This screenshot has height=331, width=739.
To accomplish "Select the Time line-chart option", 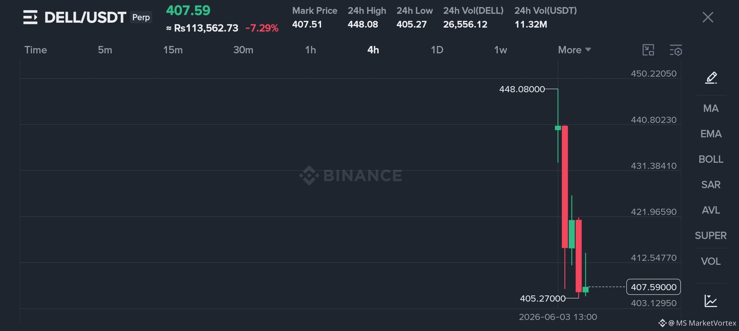I will [36, 50].
